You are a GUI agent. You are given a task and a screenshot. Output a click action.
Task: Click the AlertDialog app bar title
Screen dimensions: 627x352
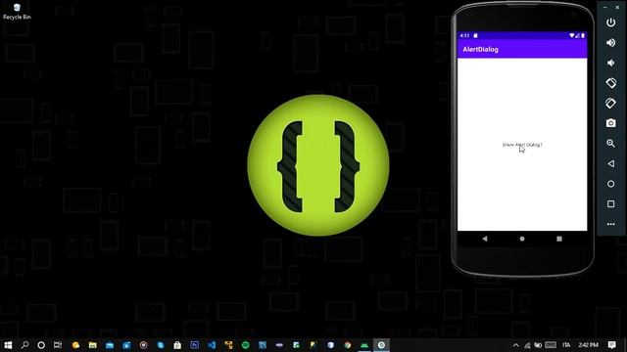[x=480, y=50]
